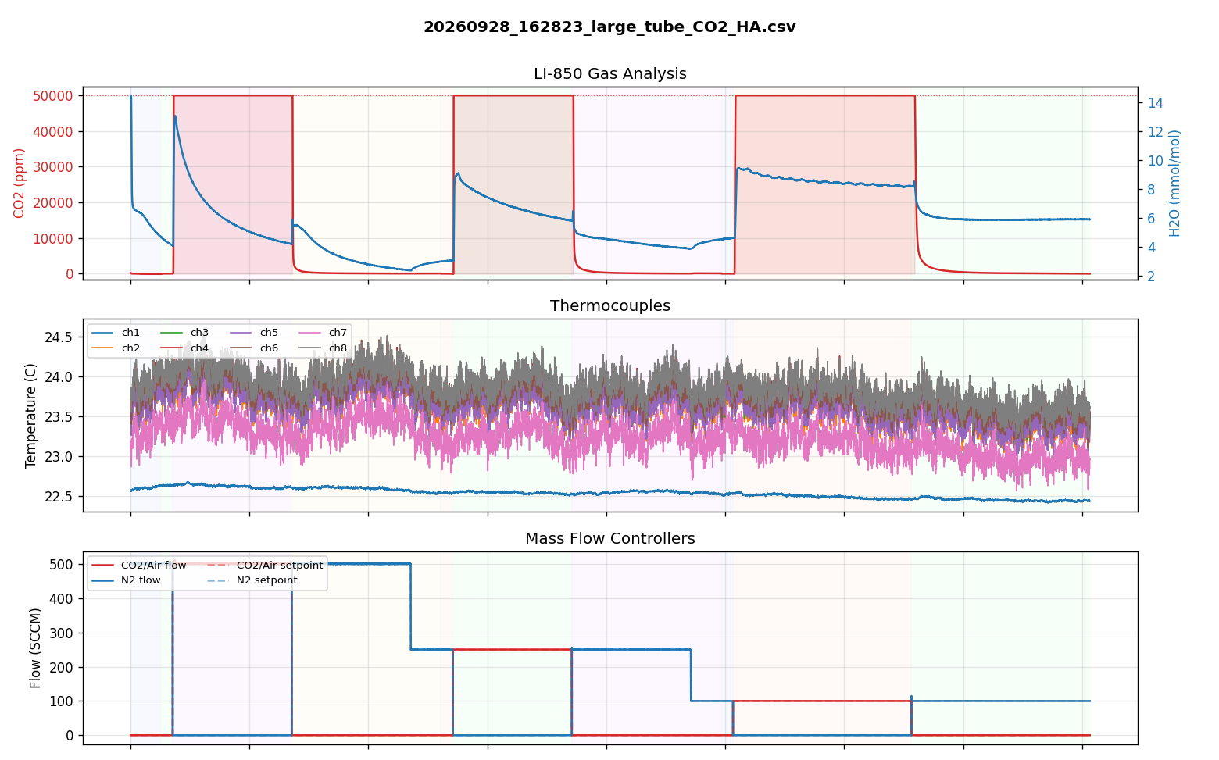Click the 30000 tick on CO2 axis

pyautogui.click(x=54, y=167)
